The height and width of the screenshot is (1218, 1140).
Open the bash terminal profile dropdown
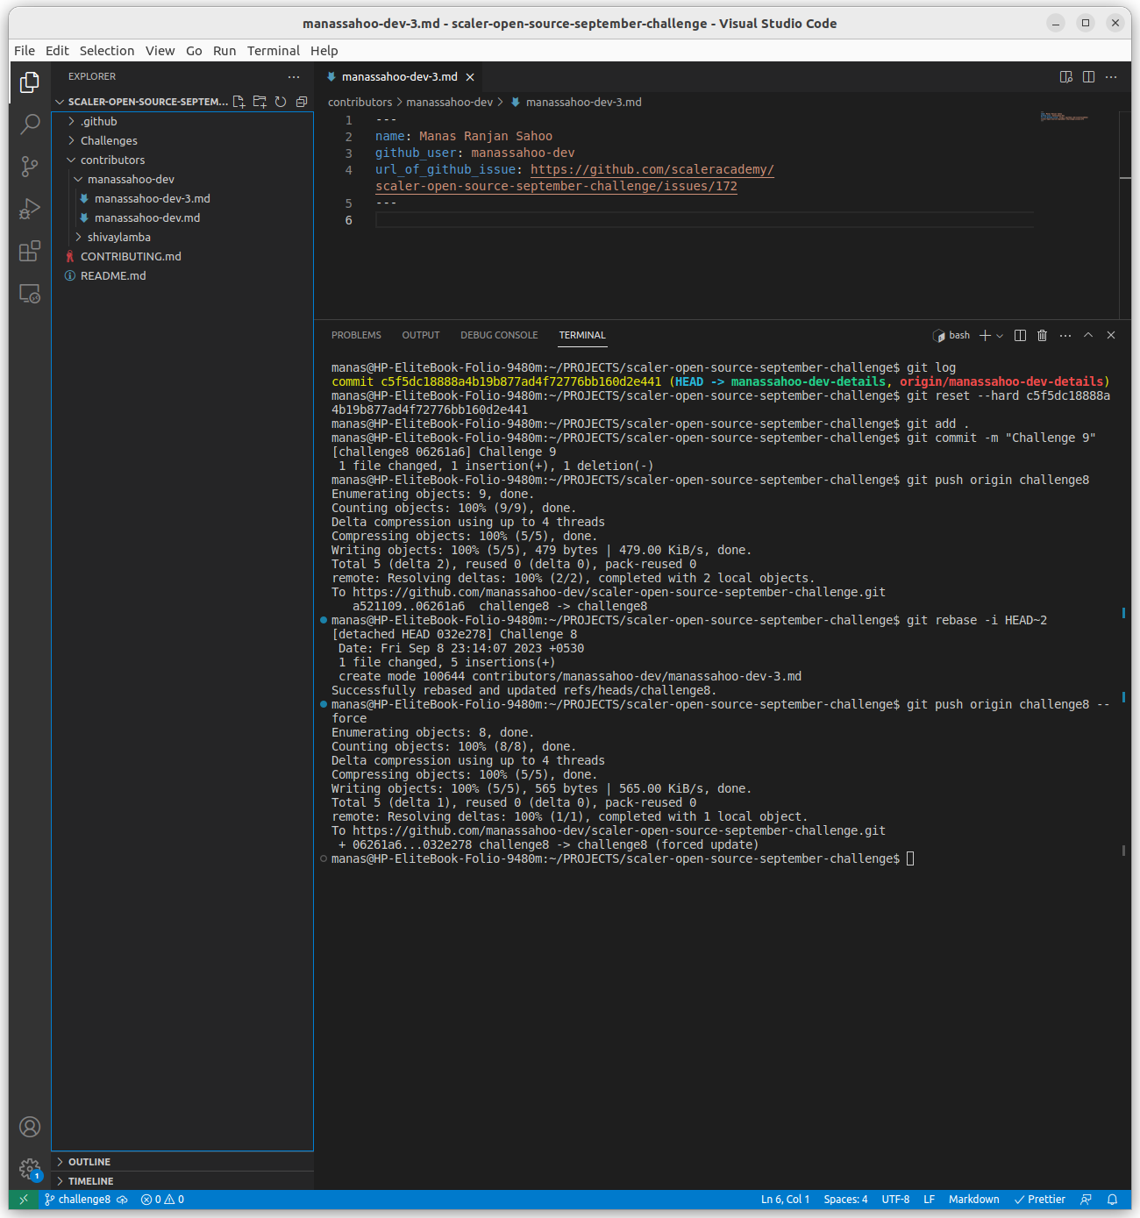pos(1001,335)
